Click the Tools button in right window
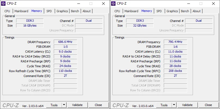This screenshot has height=109, width=220. [x=164, y=105]
